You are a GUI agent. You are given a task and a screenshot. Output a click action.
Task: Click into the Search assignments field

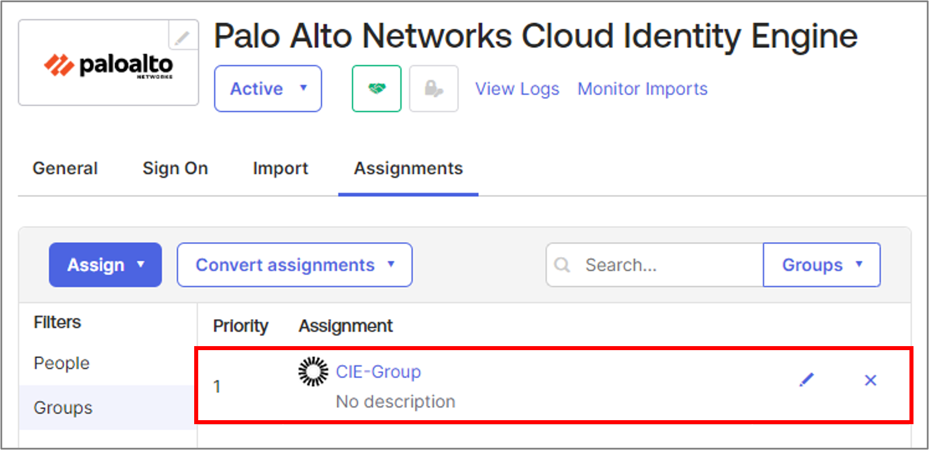(x=655, y=265)
